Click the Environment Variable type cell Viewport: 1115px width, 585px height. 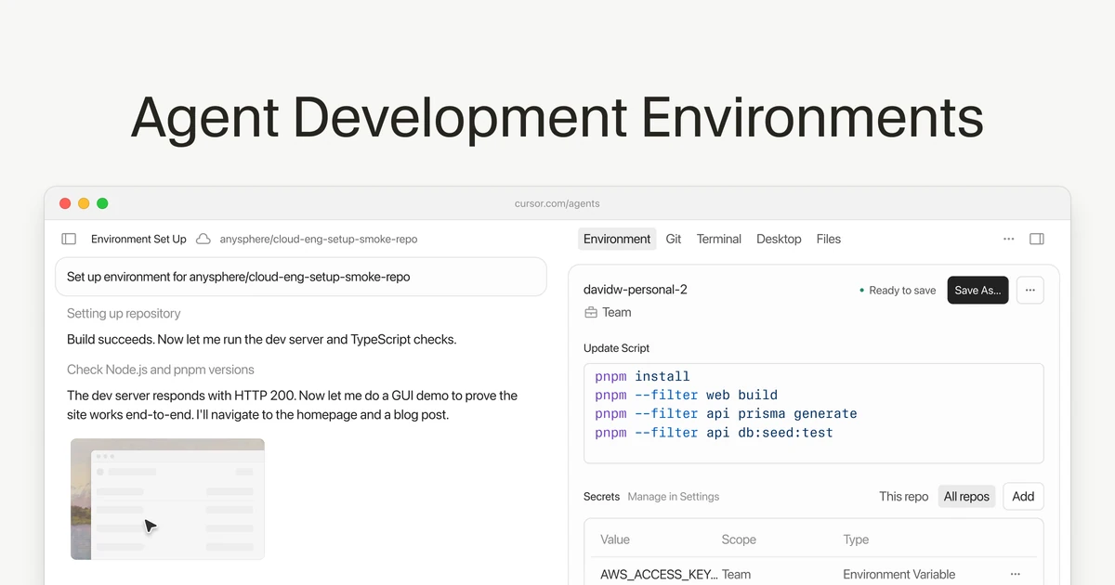[x=899, y=574]
